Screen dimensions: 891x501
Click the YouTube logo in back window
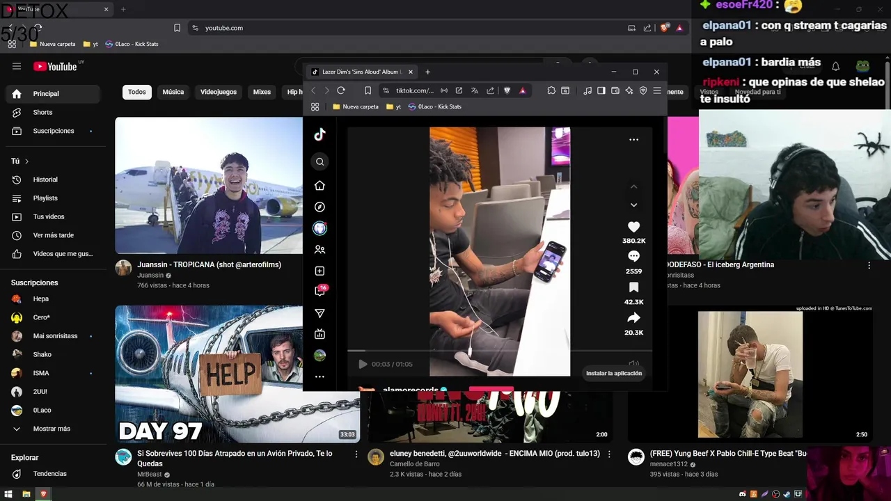(55, 66)
